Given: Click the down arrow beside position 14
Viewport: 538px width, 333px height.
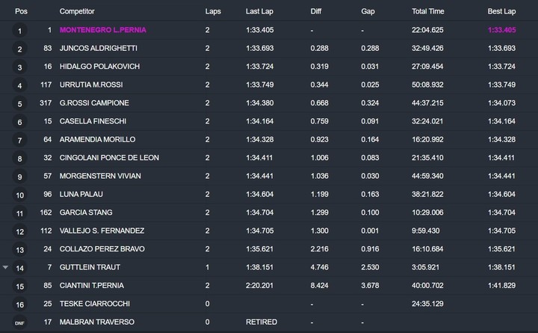Looking at the screenshot, I should coord(7,267).
